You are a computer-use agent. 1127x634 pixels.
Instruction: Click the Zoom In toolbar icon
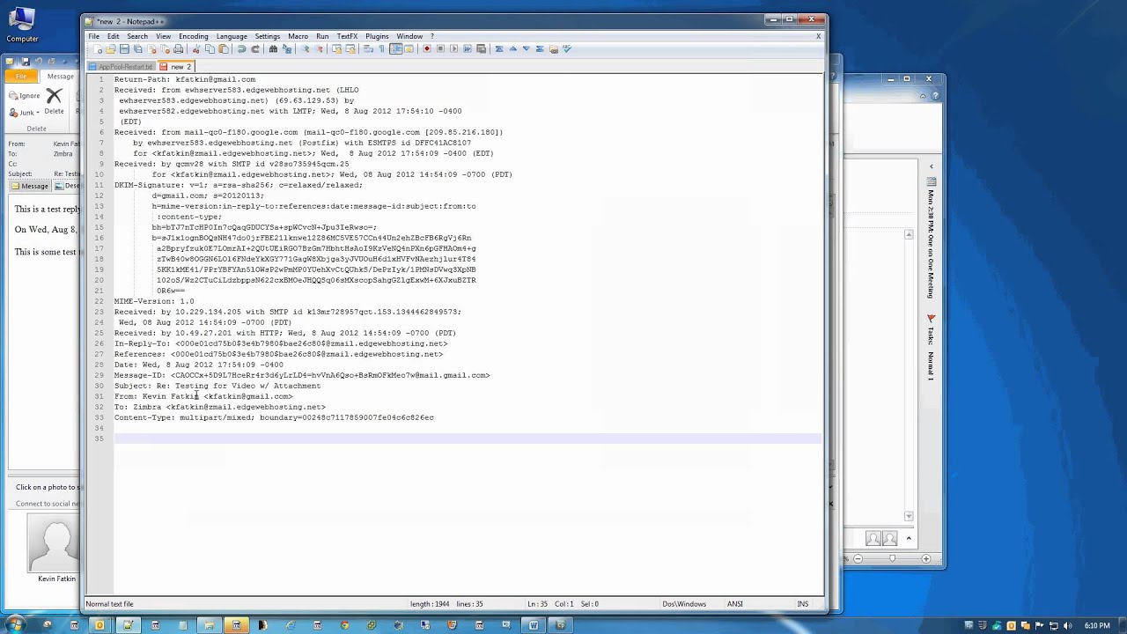(x=306, y=48)
